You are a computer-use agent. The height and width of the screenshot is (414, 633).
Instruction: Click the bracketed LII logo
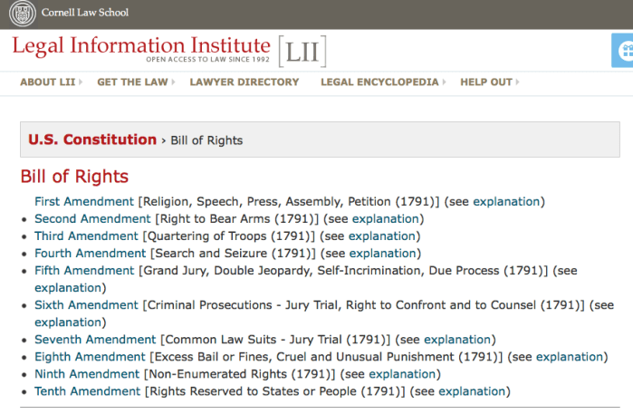[x=301, y=51]
